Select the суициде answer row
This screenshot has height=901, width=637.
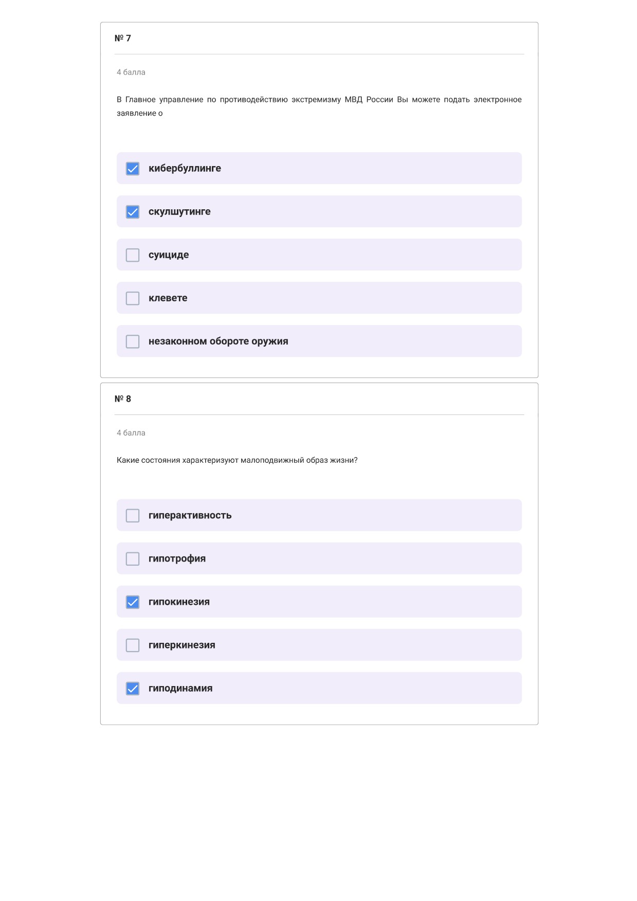click(x=319, y=255)
